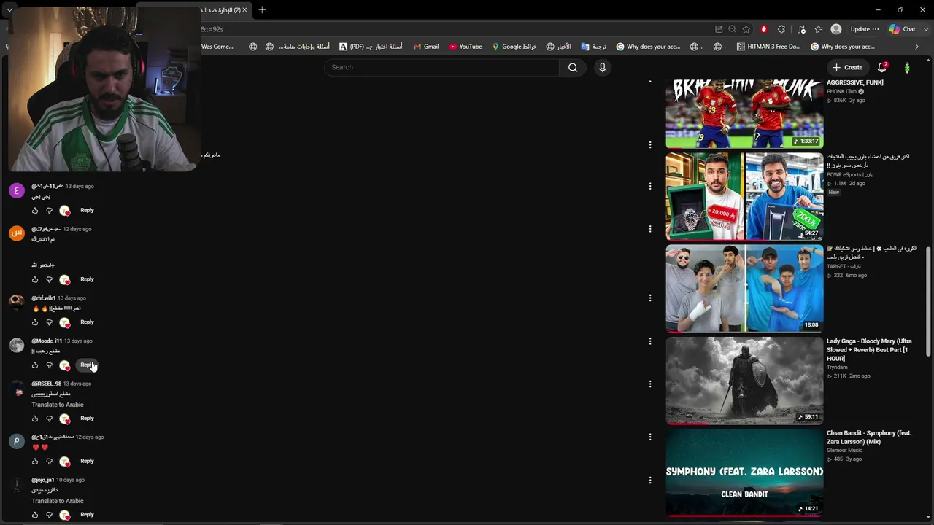Viewport: 934px width, 525px height.
Task: Open the @Moode_i11 channel name link
Action: pos(47,341)
